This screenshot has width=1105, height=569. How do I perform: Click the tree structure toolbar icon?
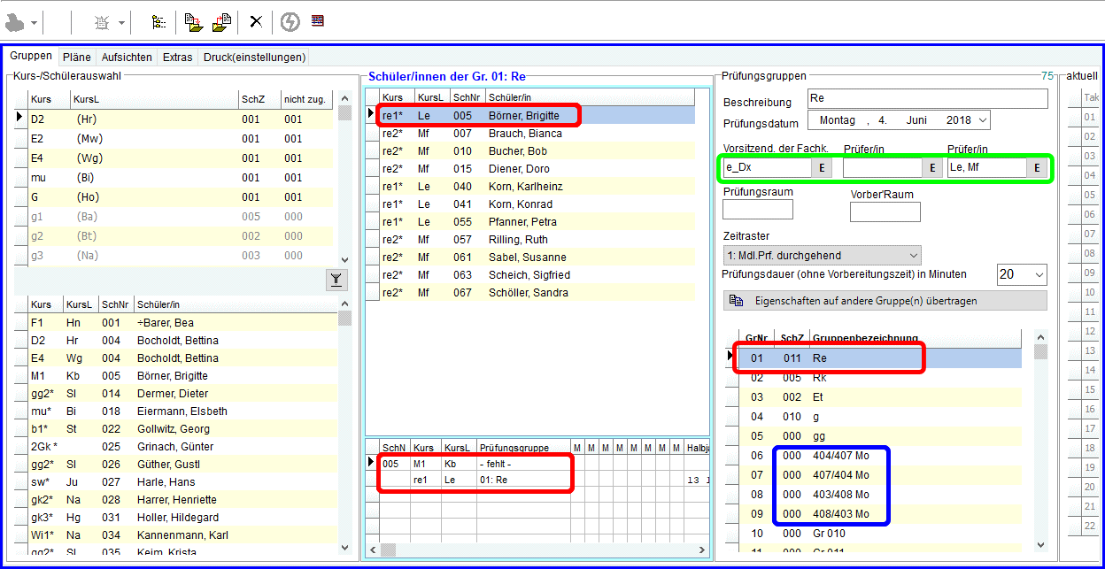(158, 22)
